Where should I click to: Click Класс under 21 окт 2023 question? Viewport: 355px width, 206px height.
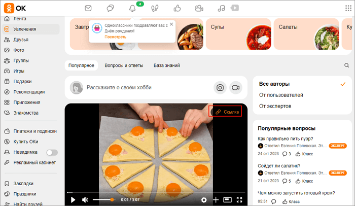(x=304, y=181)
